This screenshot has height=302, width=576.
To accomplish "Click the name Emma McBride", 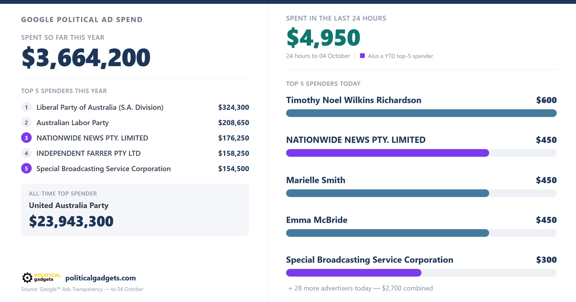I will pos(317,220).
